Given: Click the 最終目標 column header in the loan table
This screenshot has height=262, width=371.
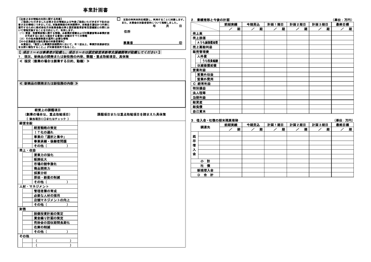Looking at the screenshot, I should pyautogui.click(x=343, y=124).
